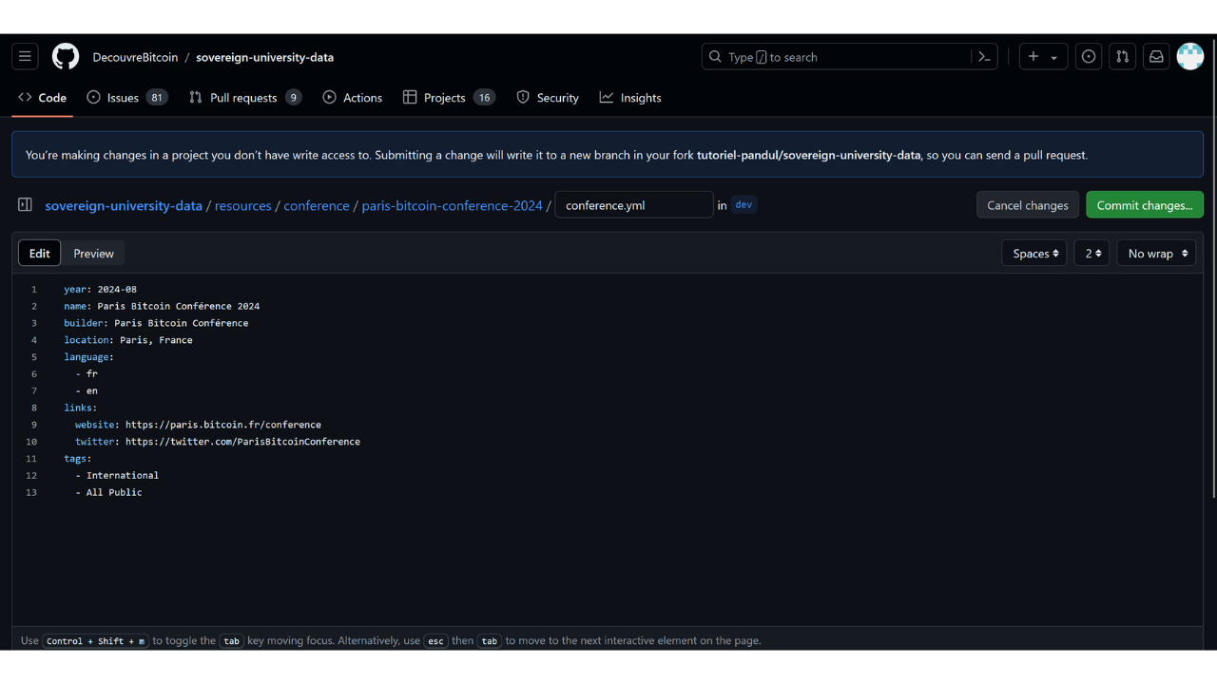Navigate to the resources folder breadcrumb

pyautogui.click(x=242, y=205)
